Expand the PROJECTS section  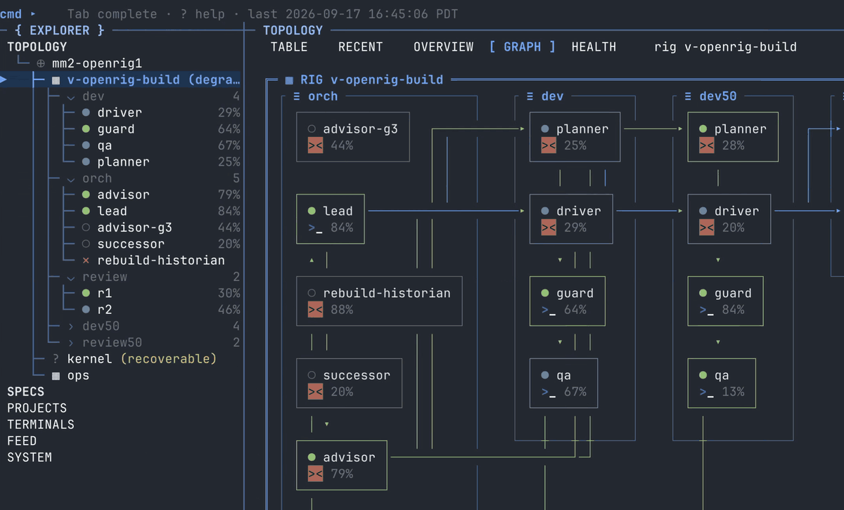click(37, 408)
